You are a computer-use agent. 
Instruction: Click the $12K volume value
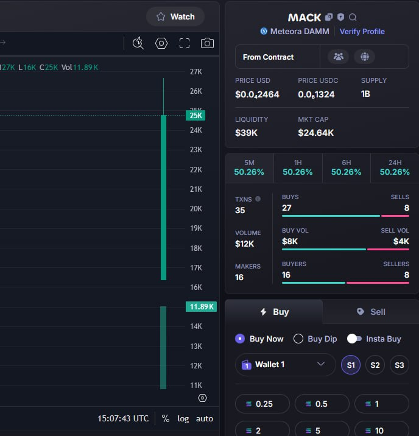tap(245, 244)
